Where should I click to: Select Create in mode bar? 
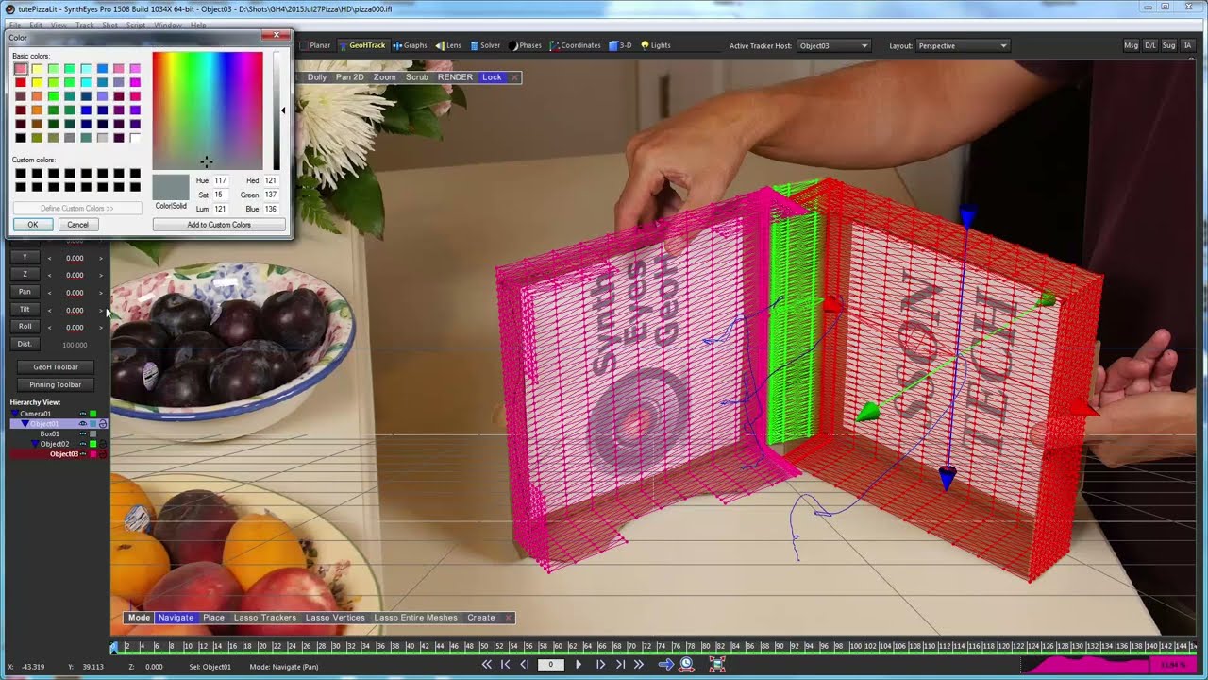pos(481,618)
